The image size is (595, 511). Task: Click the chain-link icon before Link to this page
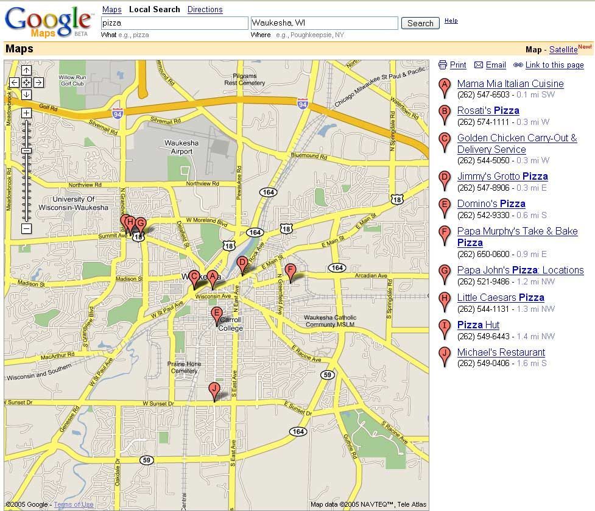tap(519, 65)
